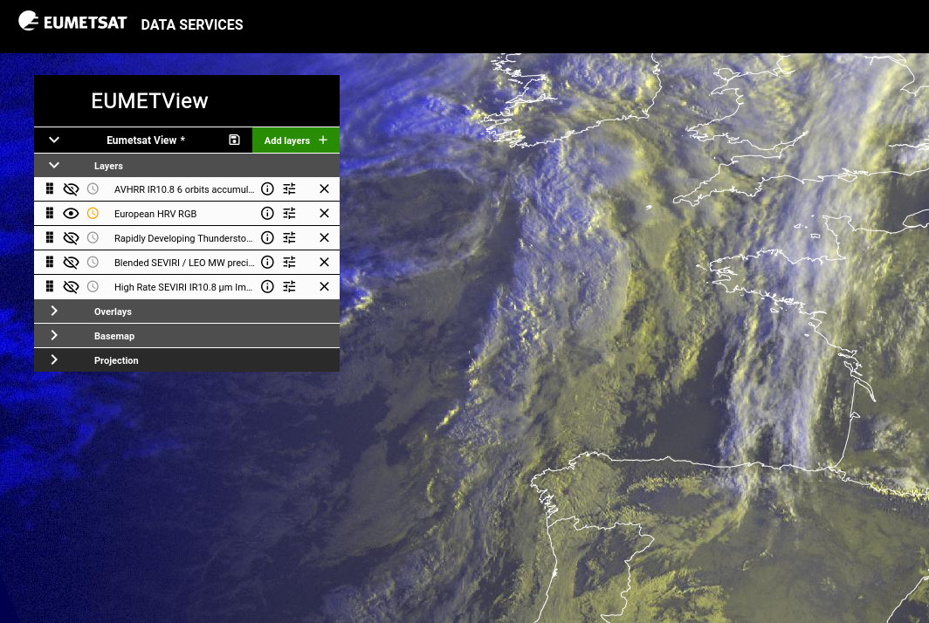This screenshot has width=929, height=623.
Task: Save the current Eumetsat View
Action: point(234,140)
